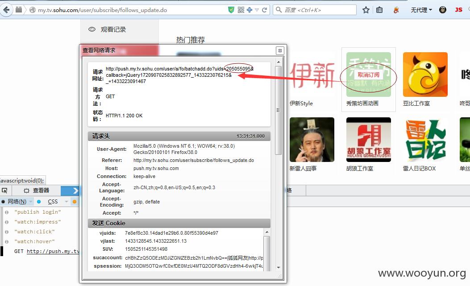
Task: Click the eye icon beside 观看记录
Action: tap(92, 29)
